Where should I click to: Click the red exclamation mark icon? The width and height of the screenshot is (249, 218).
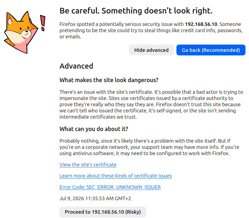tap(43, 23)
